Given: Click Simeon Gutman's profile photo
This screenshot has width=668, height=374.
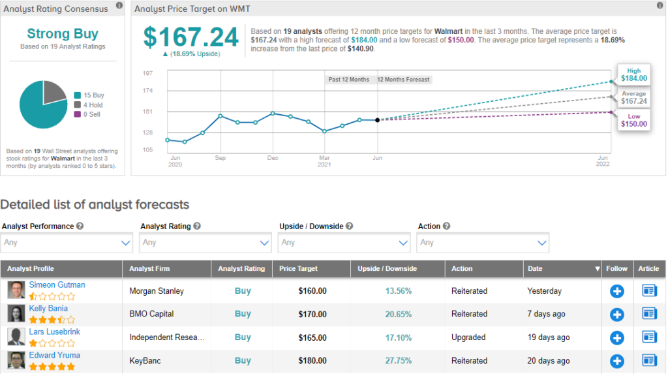Looking at the screenshot, I should click(x=16, y=290).
